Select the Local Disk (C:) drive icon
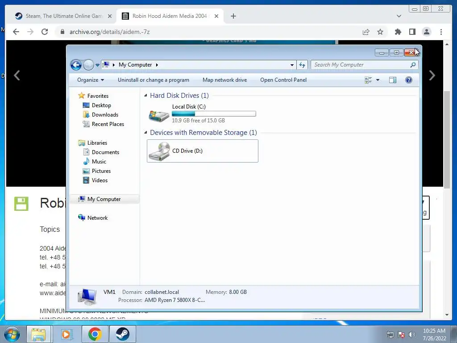457x343 pixels. coord(159,116)
